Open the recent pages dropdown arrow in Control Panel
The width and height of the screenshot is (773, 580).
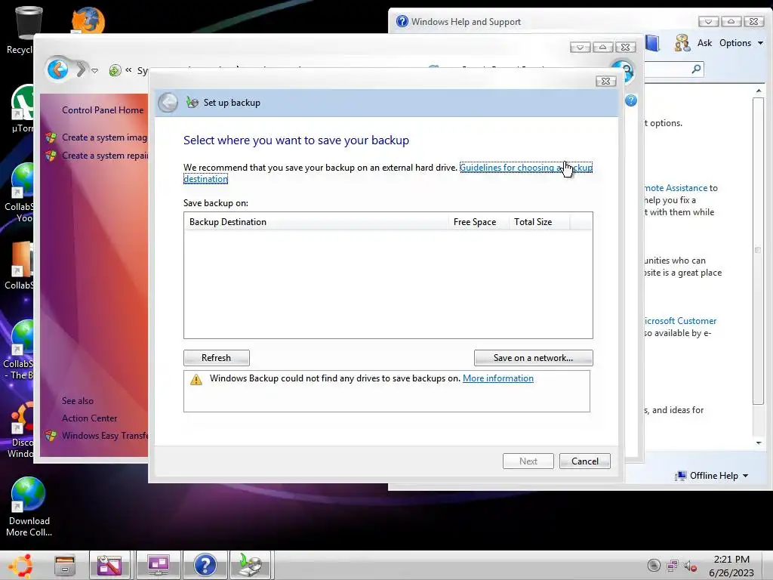[94, 71]
